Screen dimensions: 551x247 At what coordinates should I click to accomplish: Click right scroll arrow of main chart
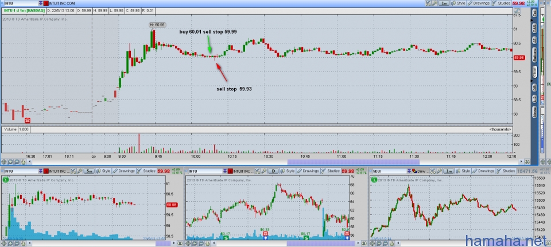(x=521, y=162)
